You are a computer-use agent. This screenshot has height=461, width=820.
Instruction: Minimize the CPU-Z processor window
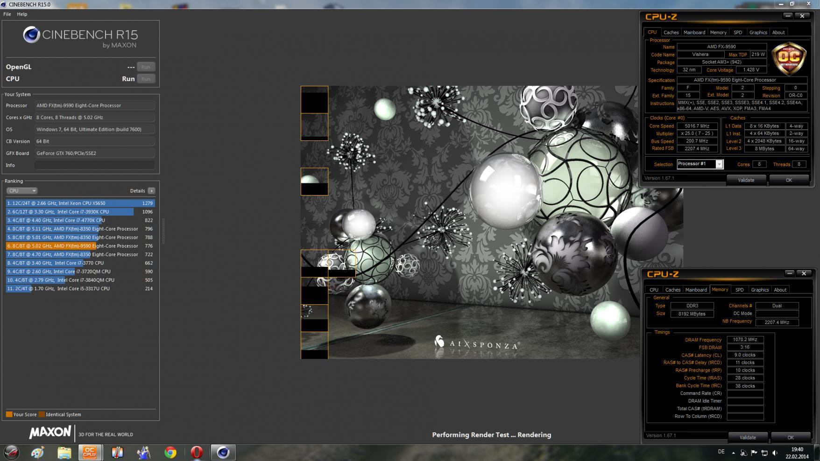(x=788, y=16)
